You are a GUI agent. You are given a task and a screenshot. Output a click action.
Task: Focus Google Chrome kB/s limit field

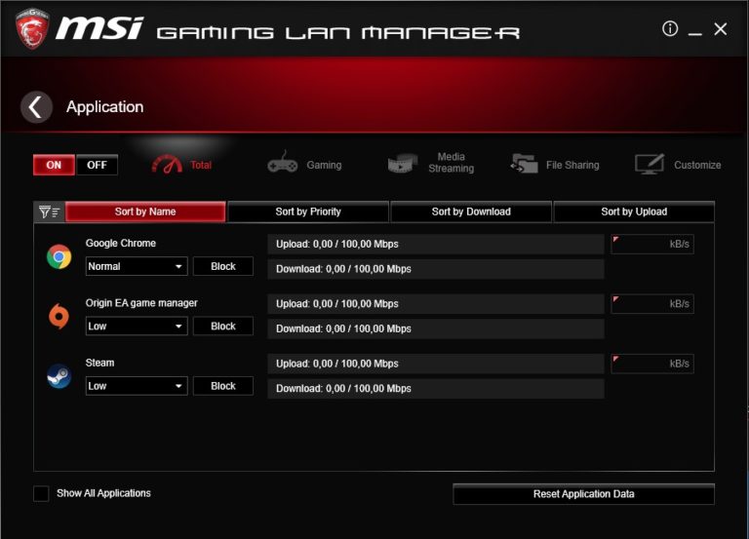(652, 244)
